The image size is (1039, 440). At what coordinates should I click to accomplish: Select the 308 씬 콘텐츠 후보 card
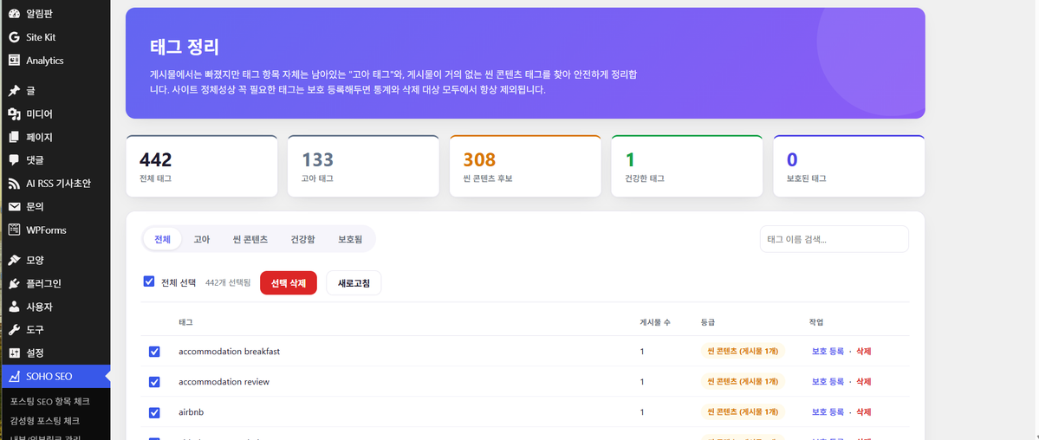[525, 165]
